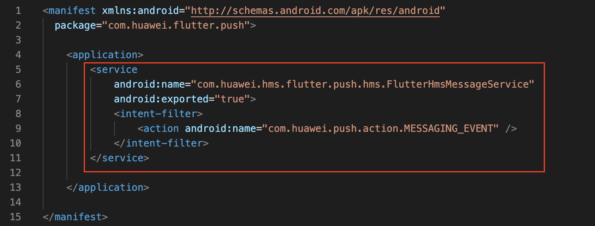Click line number 15 in the gutter

[x=15, y=217]
